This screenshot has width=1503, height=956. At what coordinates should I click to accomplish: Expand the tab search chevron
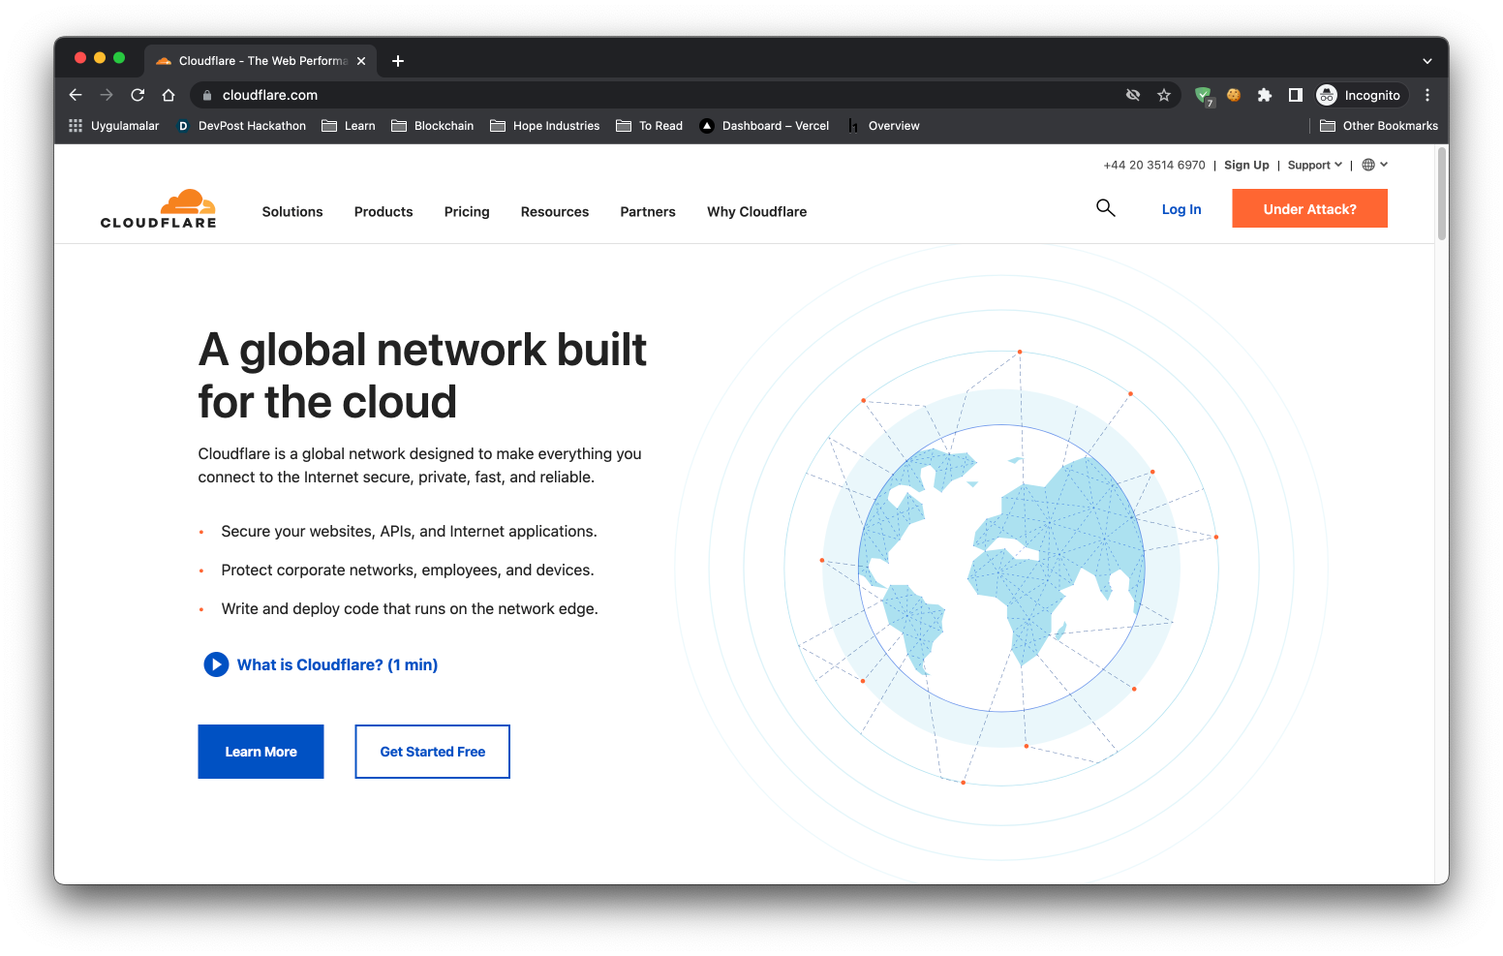1426,60
